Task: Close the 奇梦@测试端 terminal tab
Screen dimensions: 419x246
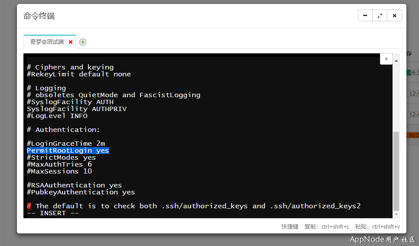Action: tap(71, 42)
